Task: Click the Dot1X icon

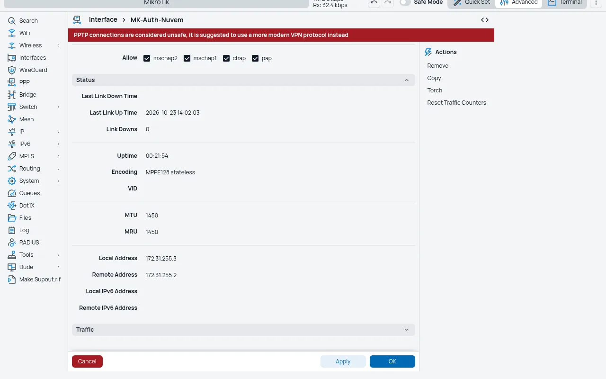Action: [x=12, y=206]
